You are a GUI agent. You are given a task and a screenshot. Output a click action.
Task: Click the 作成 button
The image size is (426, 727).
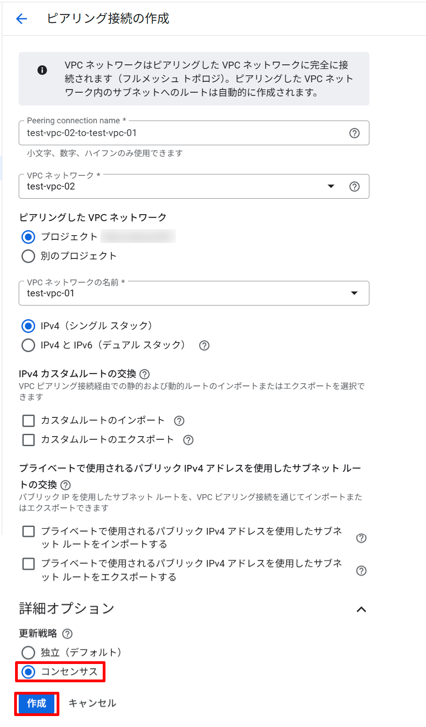tap(36, 703)
